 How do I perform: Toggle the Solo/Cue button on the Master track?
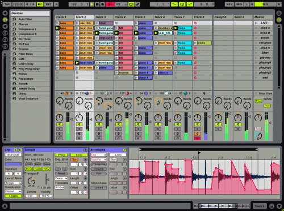pyautogui.click(x=258, y=129)
